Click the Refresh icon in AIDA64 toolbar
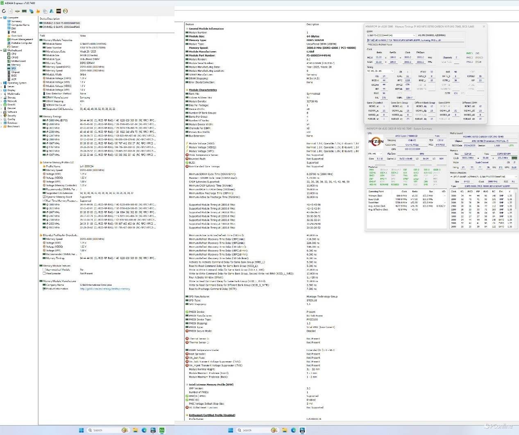519x435 pixels. pos(4,11)
